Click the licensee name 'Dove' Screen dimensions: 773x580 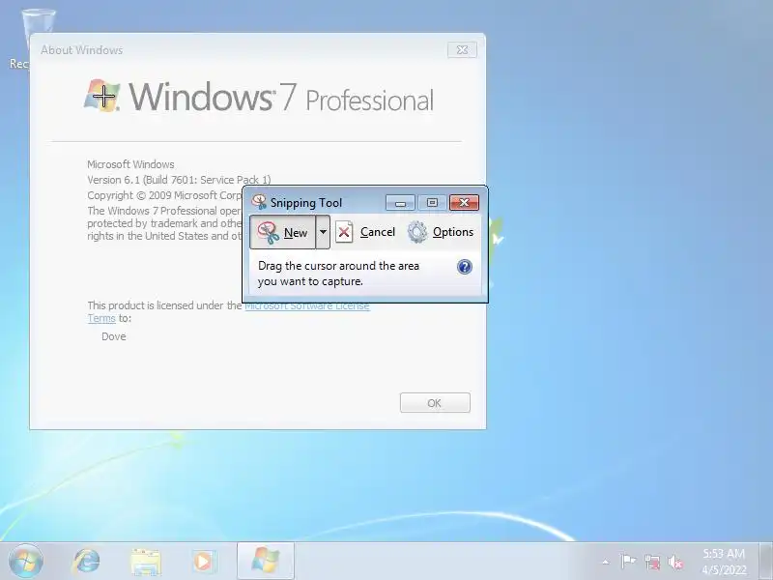coord(114,336)
